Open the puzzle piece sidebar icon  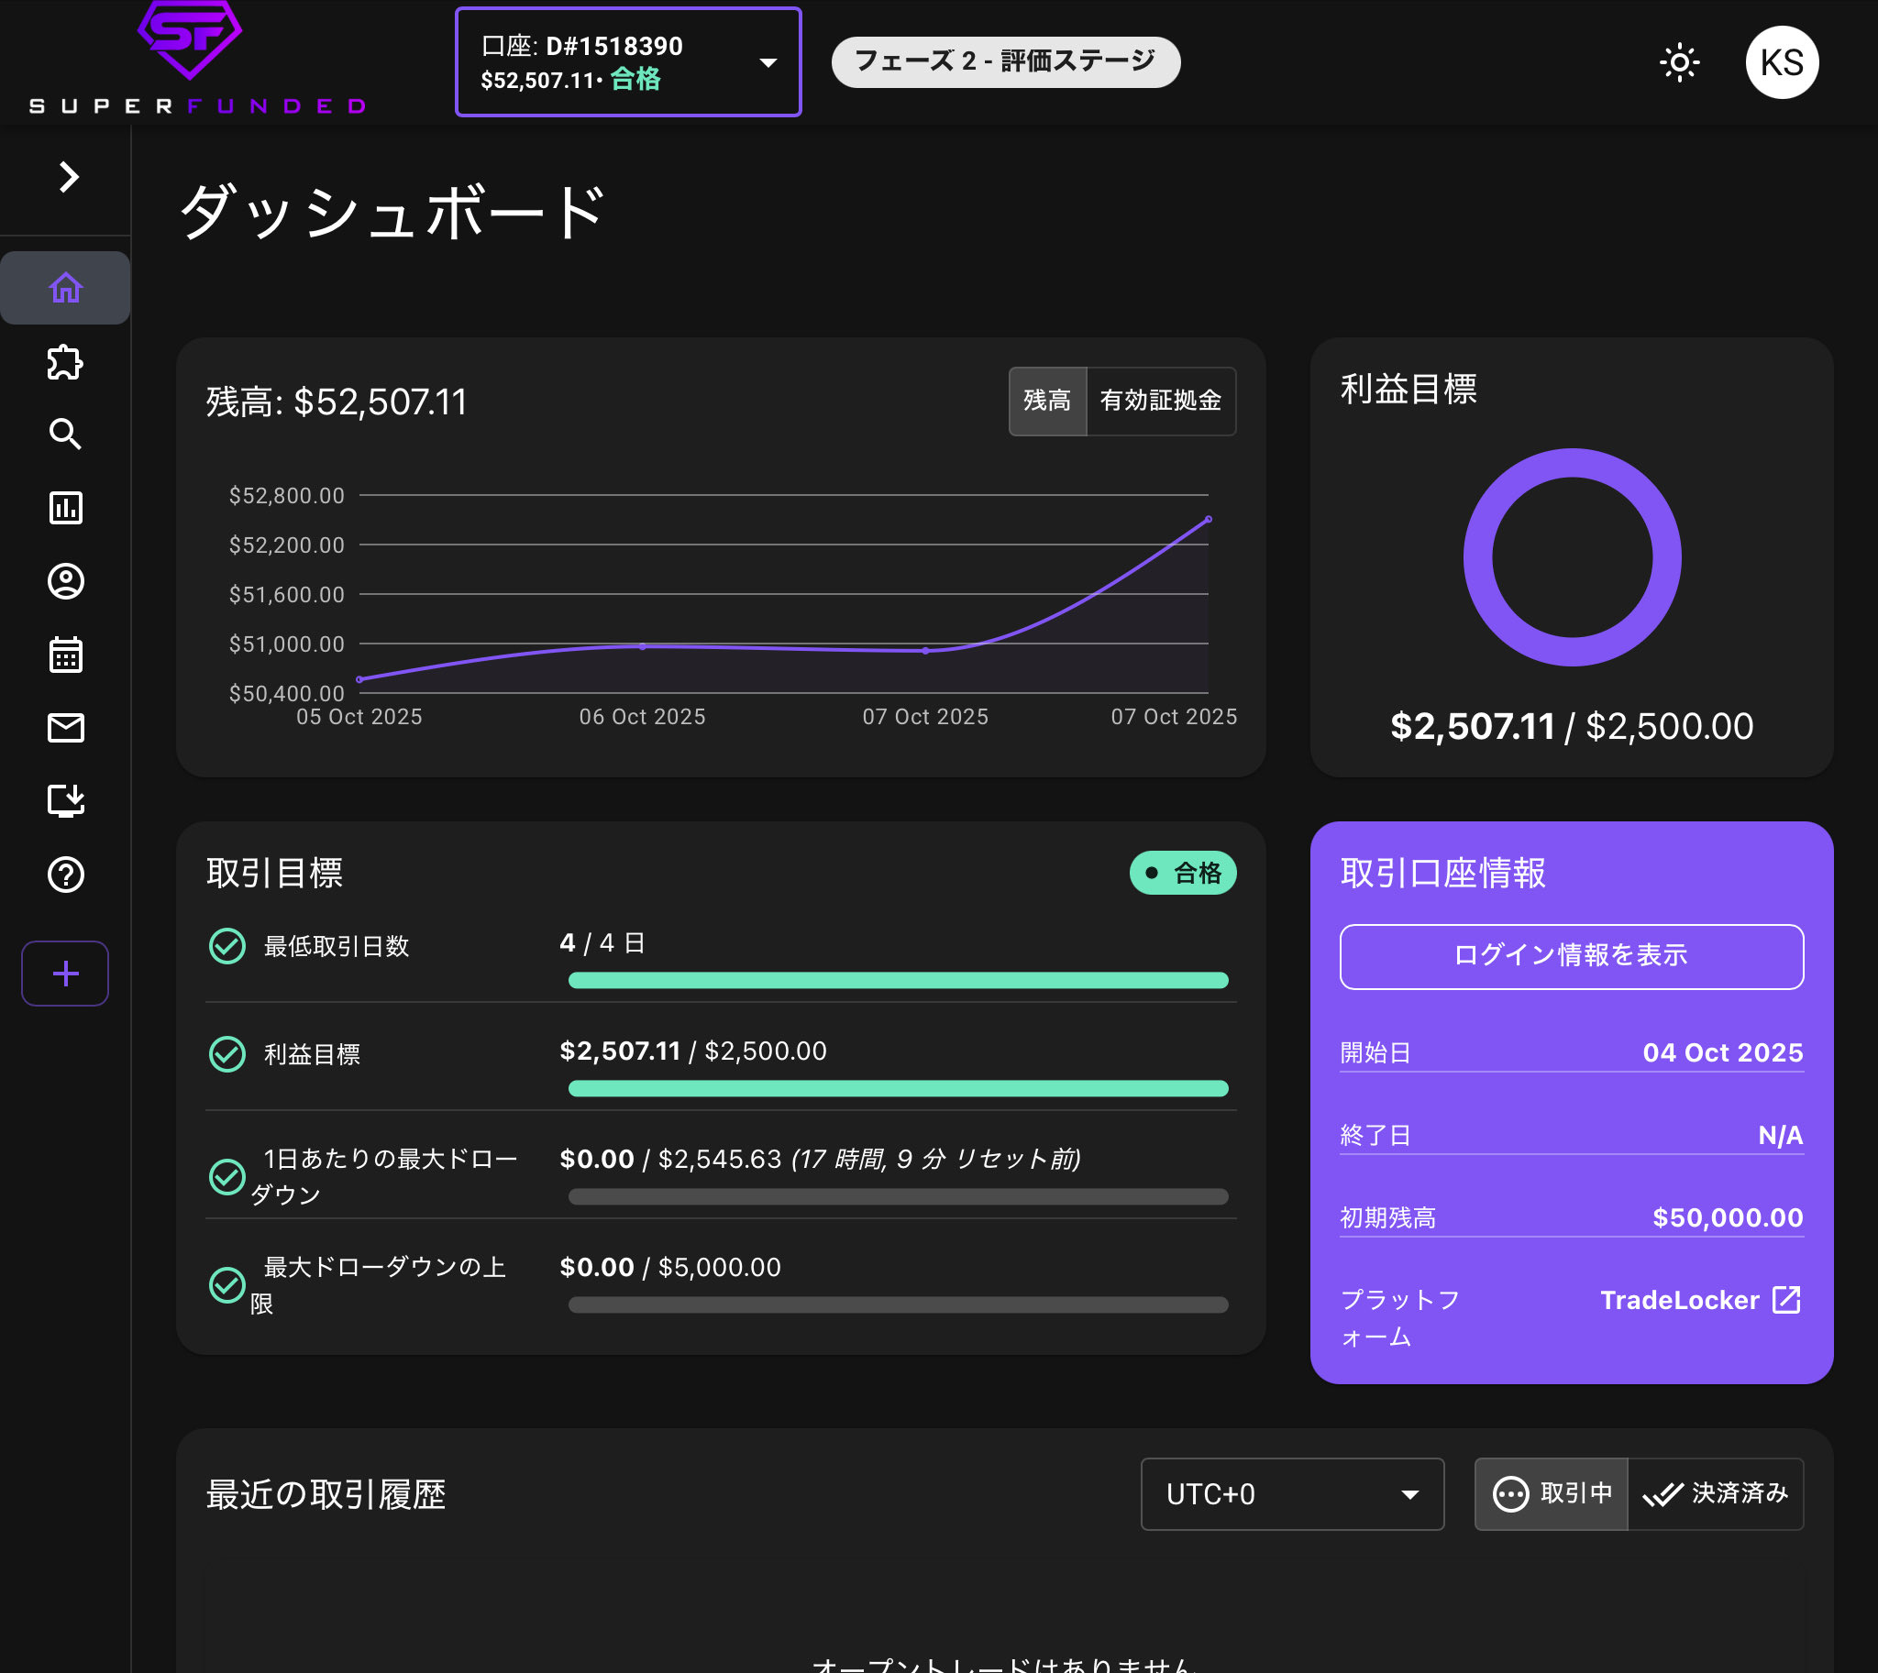coord(65,362)
